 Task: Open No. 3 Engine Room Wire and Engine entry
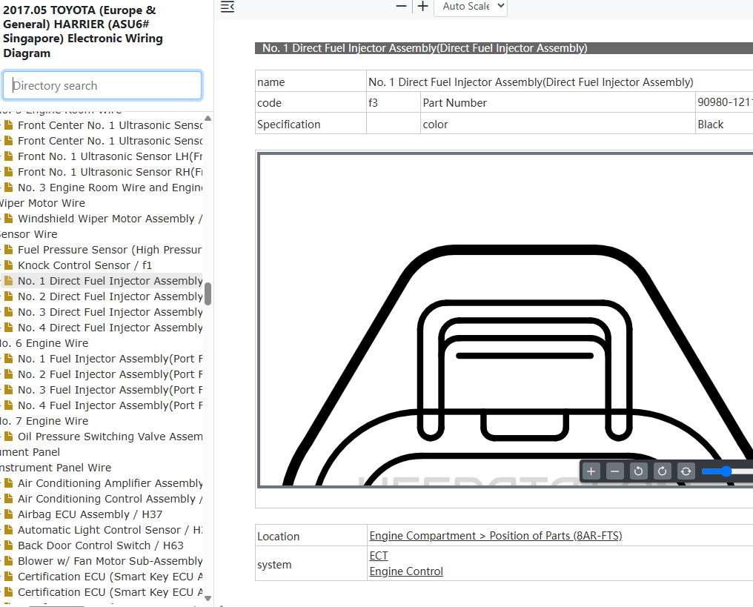(110, 188)
